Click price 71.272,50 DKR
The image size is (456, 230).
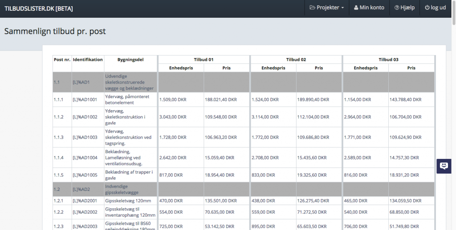point(312,212)
